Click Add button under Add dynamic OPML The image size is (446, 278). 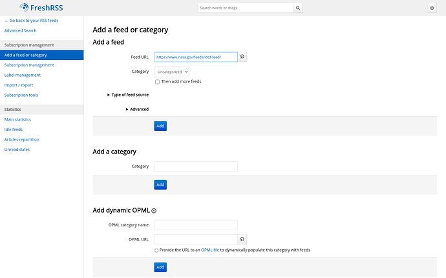[160, 267]
